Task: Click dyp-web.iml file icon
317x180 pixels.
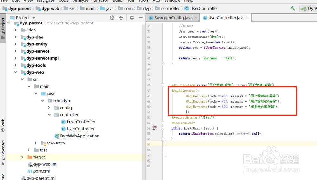Action: point(30,164)
